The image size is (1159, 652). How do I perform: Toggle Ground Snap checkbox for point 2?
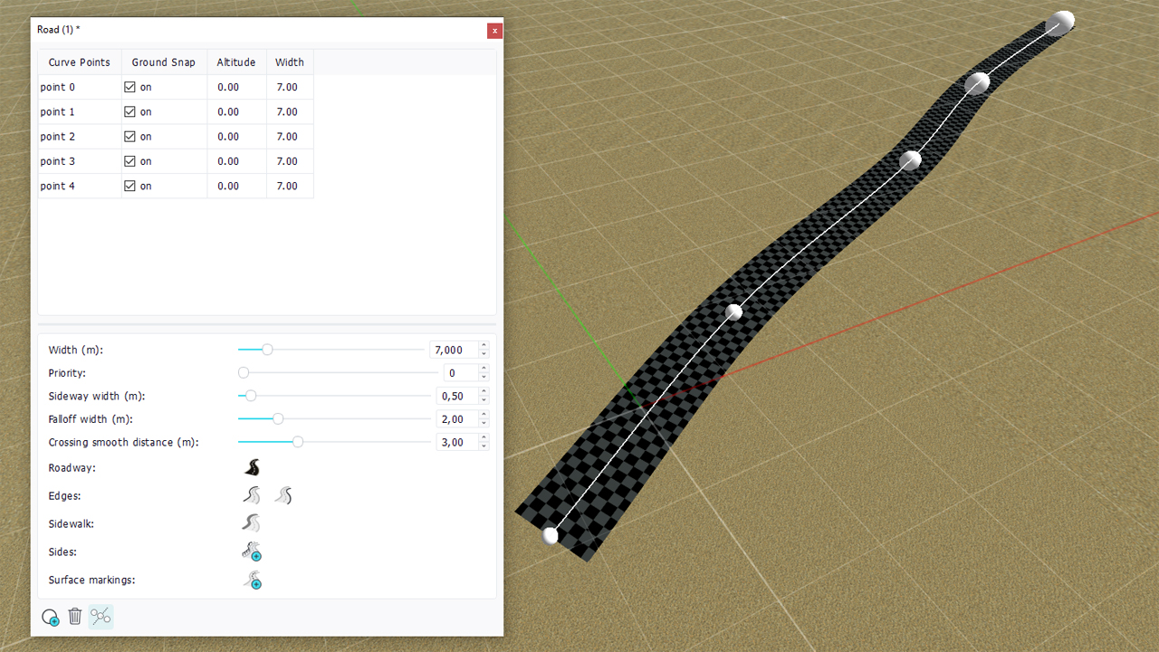[129, 137]
